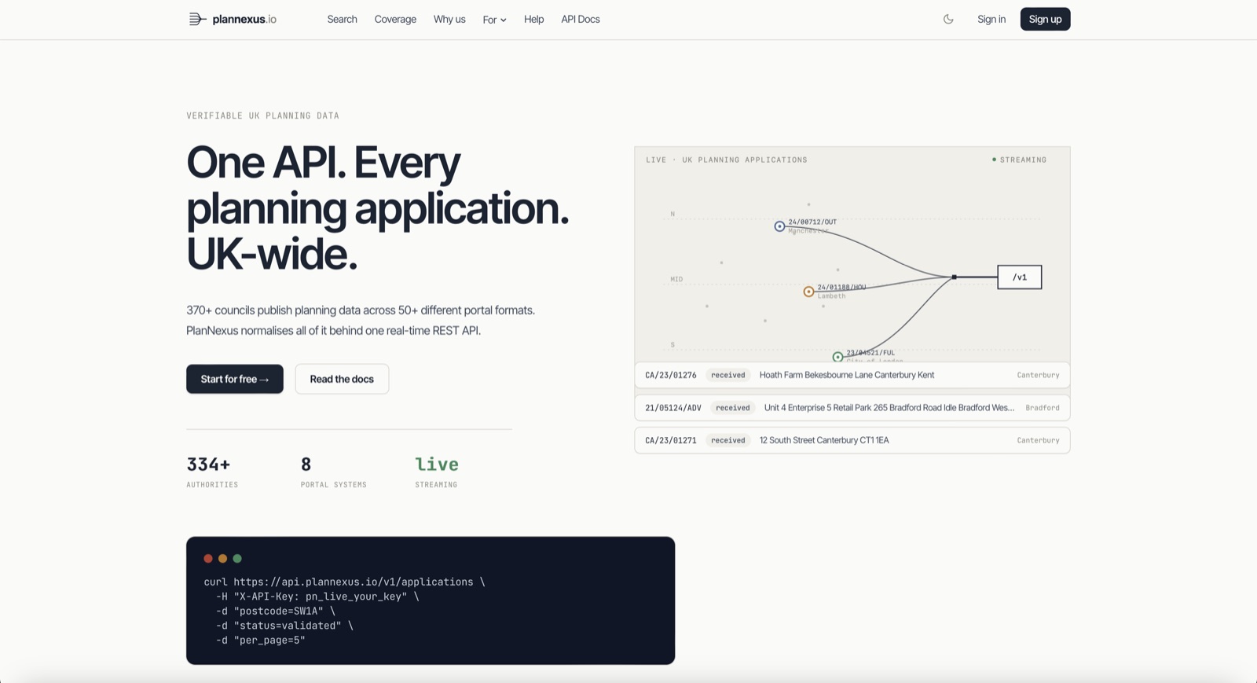Click the plannexus.io logo icon
Image resolution: width=1257 pixels, height=683 pixels.
197,19
